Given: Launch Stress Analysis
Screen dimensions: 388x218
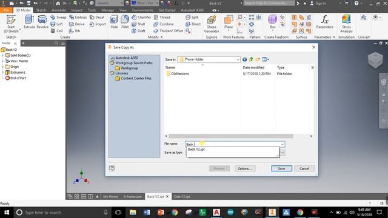Looking at the screenshot, I should click(x=346, y=24).
